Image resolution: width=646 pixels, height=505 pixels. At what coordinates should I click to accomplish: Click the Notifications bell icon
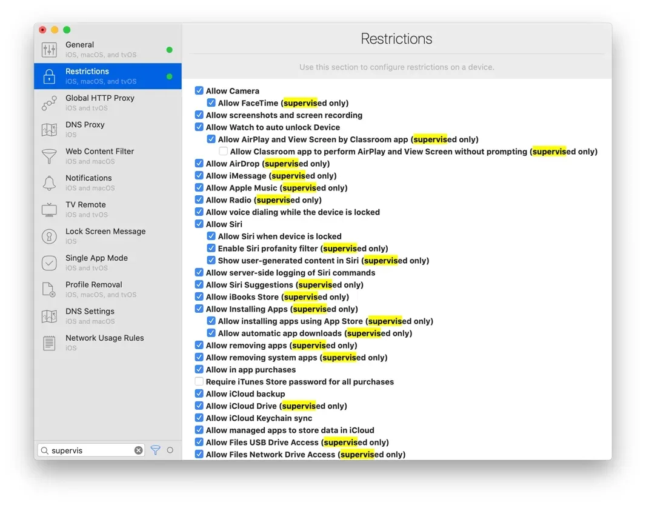[x=49, y=182]
